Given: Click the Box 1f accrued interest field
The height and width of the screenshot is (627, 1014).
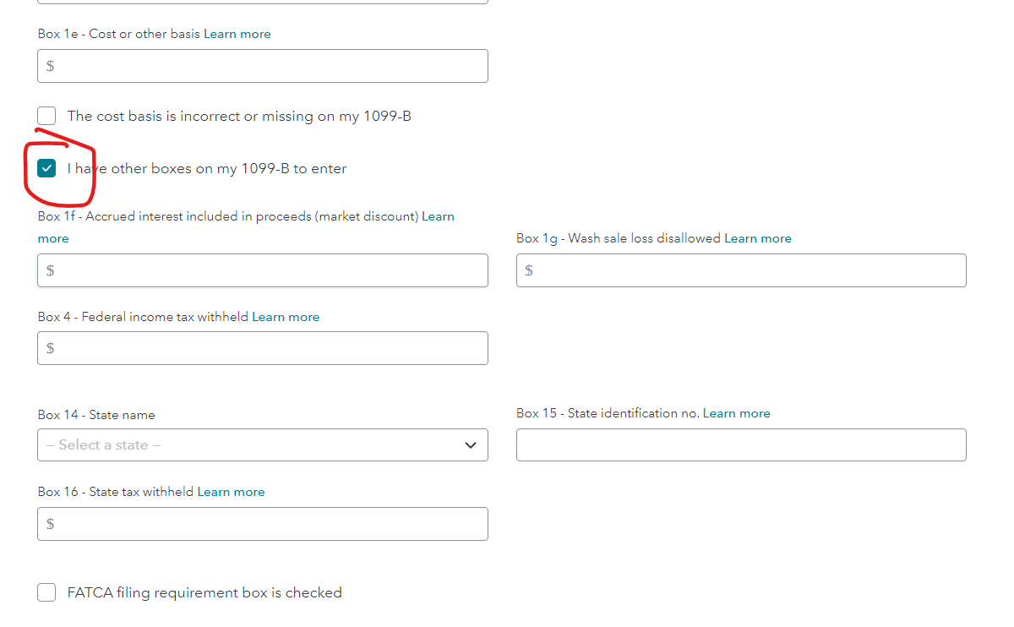Looking at the screenshot, I should [x=263, y=270].
